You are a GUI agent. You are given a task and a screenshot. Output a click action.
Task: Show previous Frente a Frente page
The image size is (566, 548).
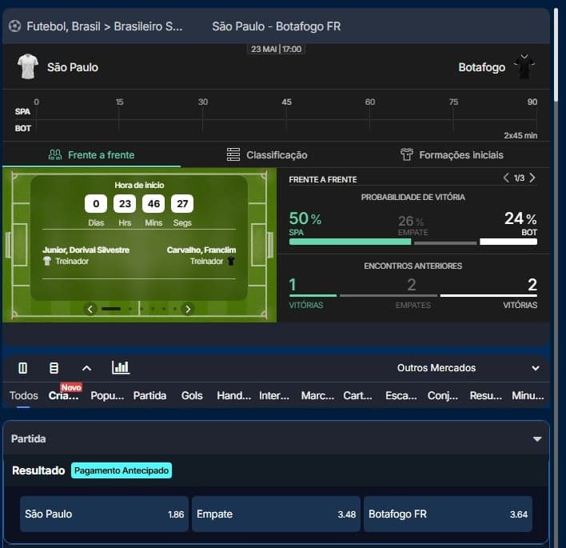506,178
